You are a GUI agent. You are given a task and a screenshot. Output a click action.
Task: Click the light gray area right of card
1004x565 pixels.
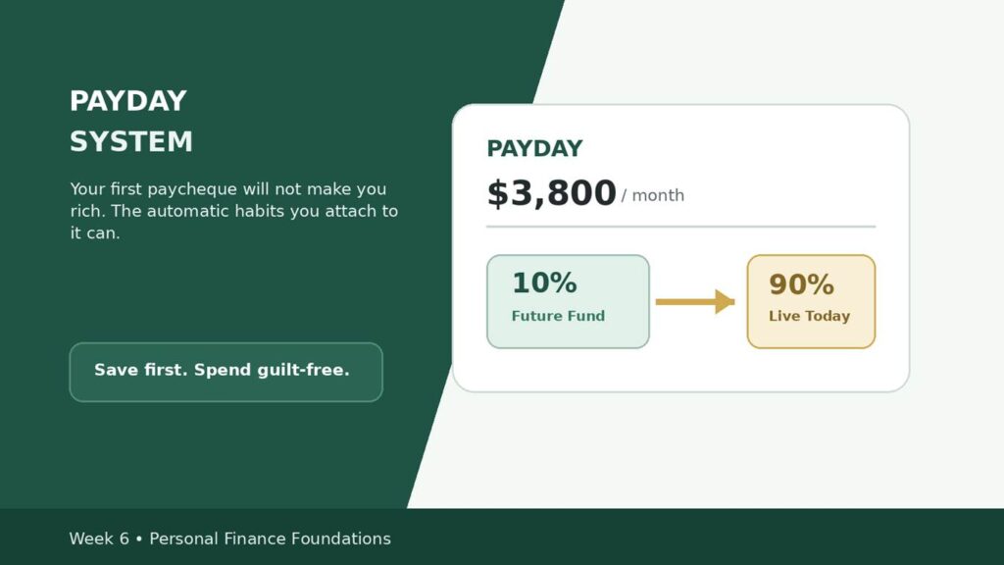(957, 256)
